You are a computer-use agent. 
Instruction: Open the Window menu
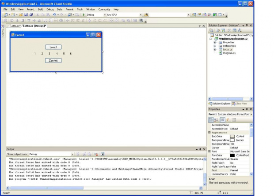91,9
